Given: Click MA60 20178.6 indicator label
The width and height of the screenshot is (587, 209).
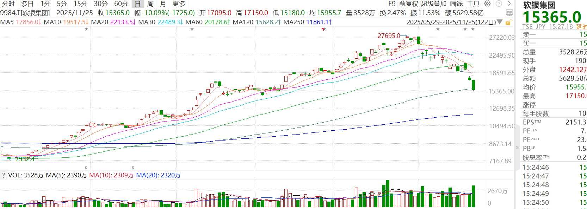Looking at the screenshot, I should tap(208, 22).
